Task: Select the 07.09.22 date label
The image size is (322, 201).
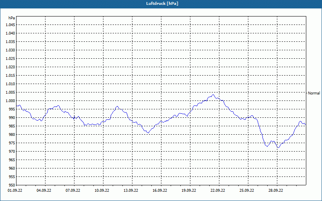Action: 73,190
